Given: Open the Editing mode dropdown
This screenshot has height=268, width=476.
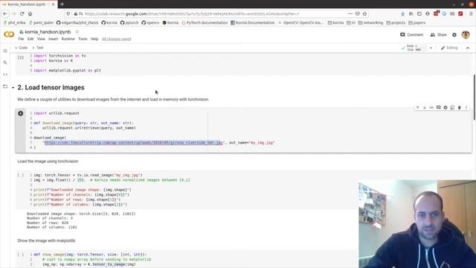Looking at the screenshot, I should click(449, 48).
